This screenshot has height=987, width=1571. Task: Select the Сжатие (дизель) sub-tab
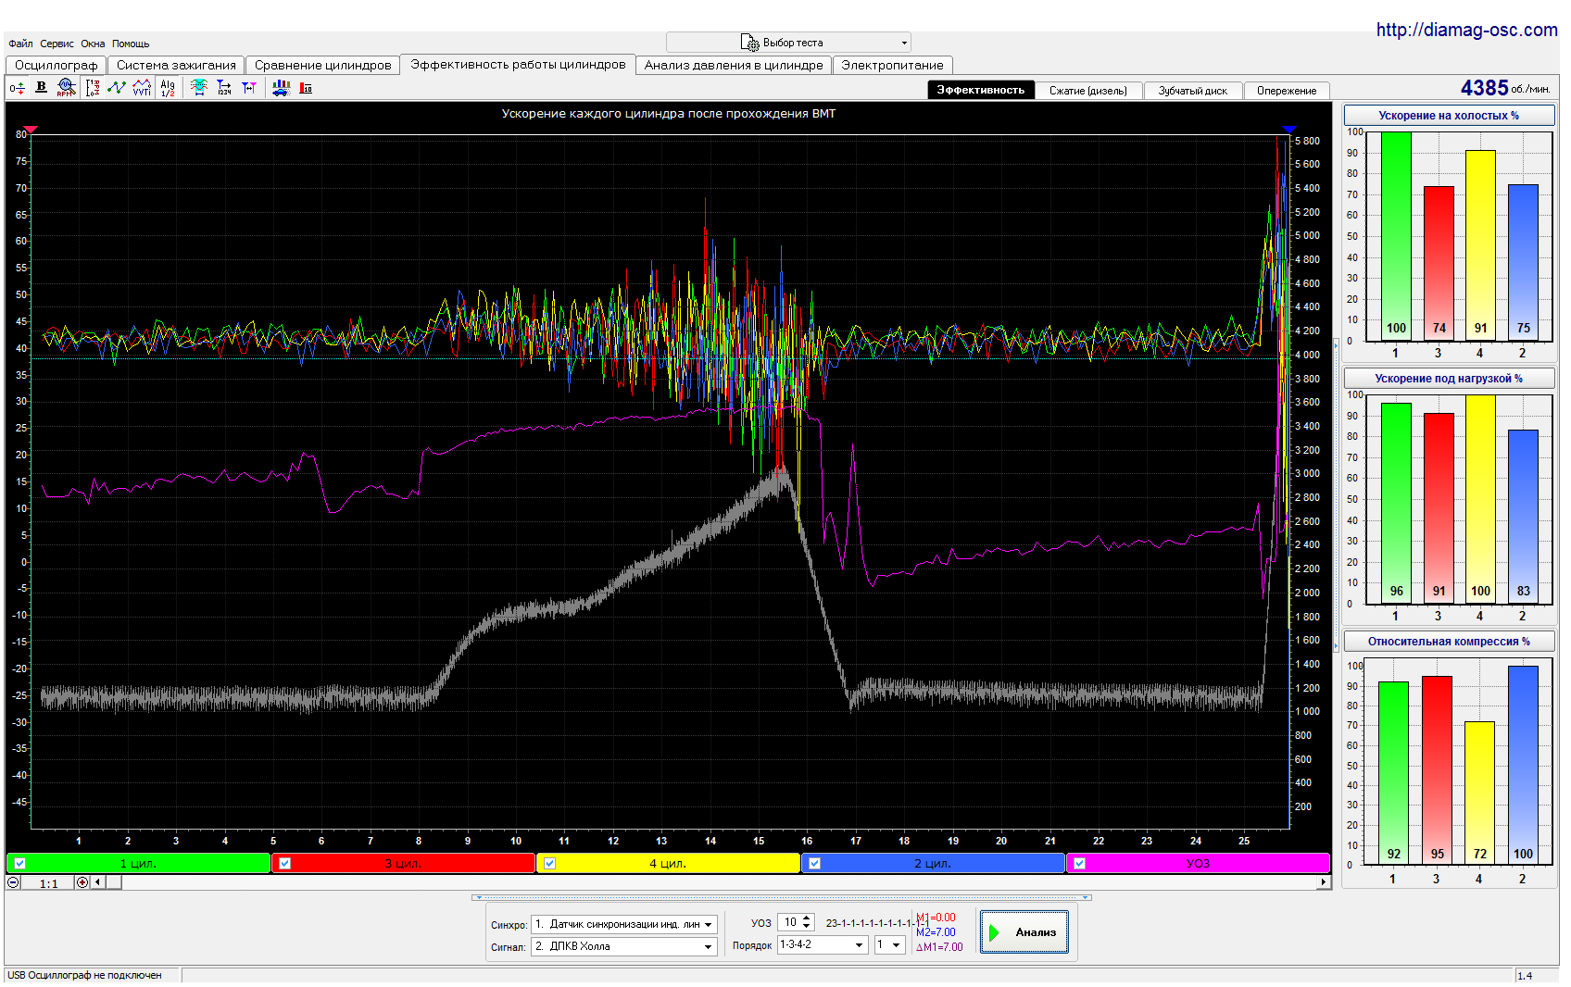pyautogui.click(x=1088, y=90)
